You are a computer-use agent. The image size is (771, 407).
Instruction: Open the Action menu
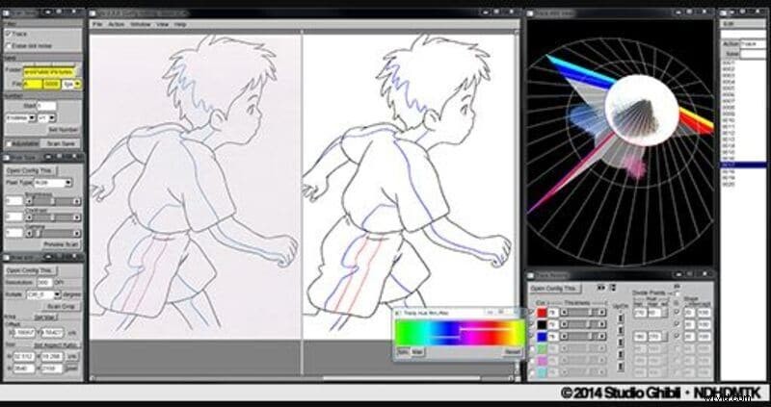pos(117,24)
